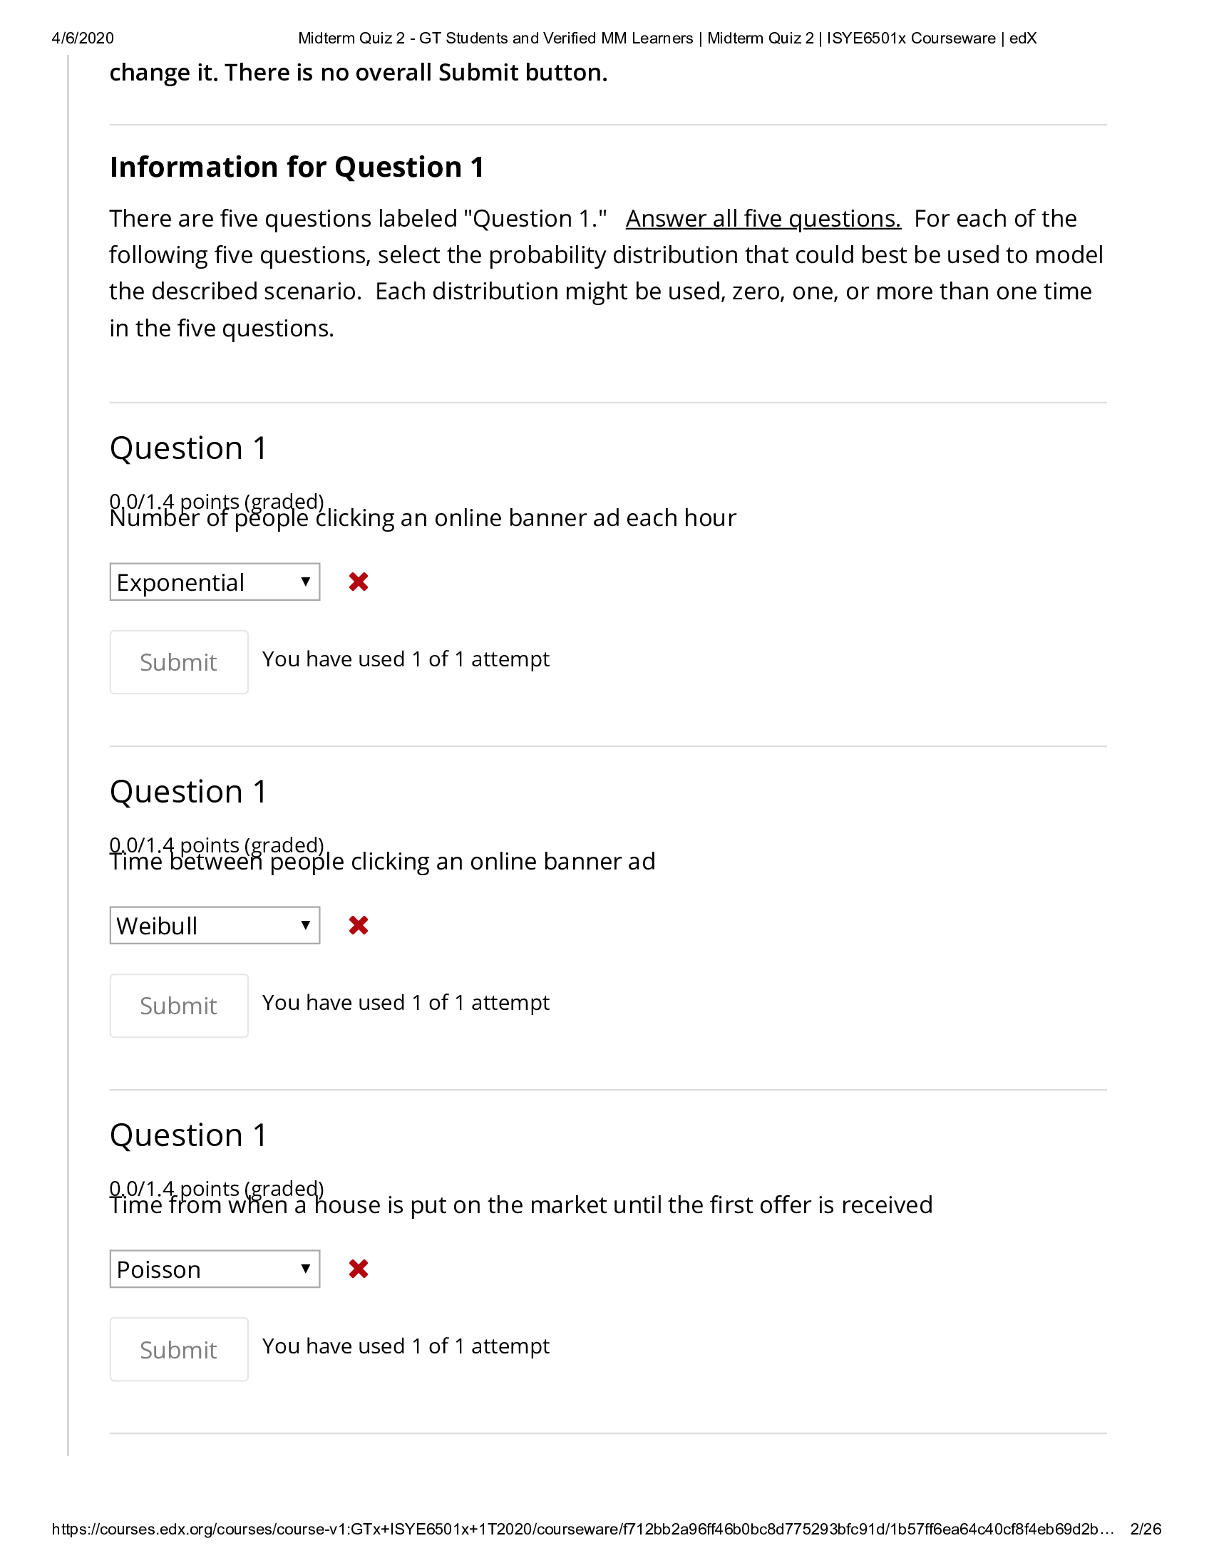
Task: Click the dropdown arrow on the Exponential selector
Action: [x=304, y=582]
